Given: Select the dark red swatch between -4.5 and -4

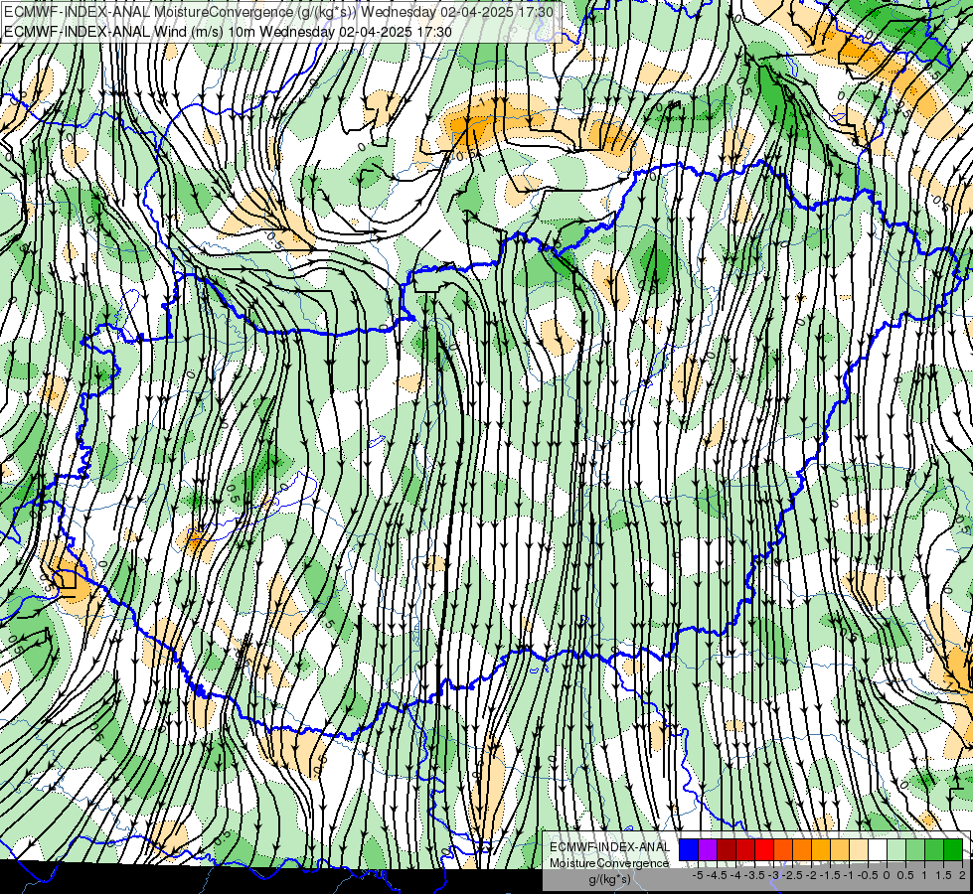Looking at the screenshot, I should click(x=727, y=850).
